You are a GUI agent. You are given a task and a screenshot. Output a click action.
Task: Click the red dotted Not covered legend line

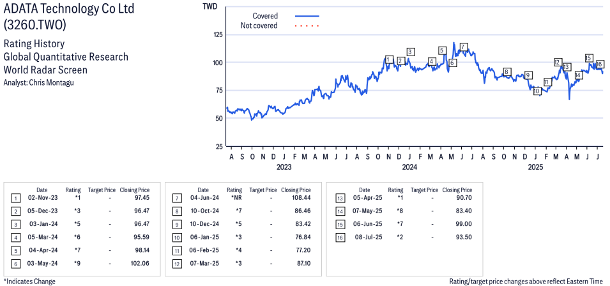click(x=307, y=26)
